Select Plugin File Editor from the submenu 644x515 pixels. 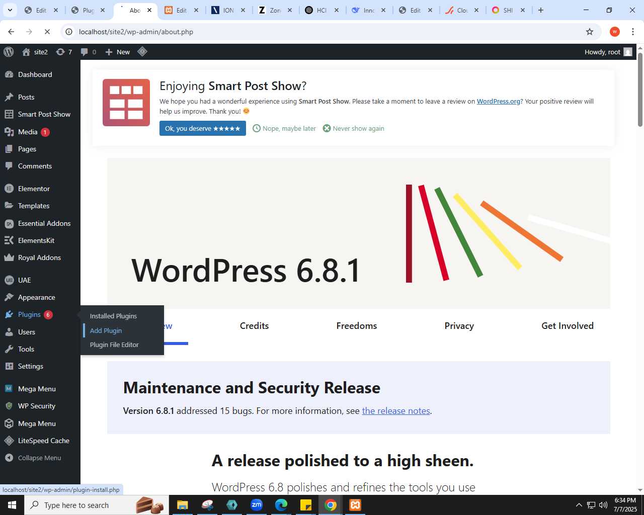(x=114, y=345)
